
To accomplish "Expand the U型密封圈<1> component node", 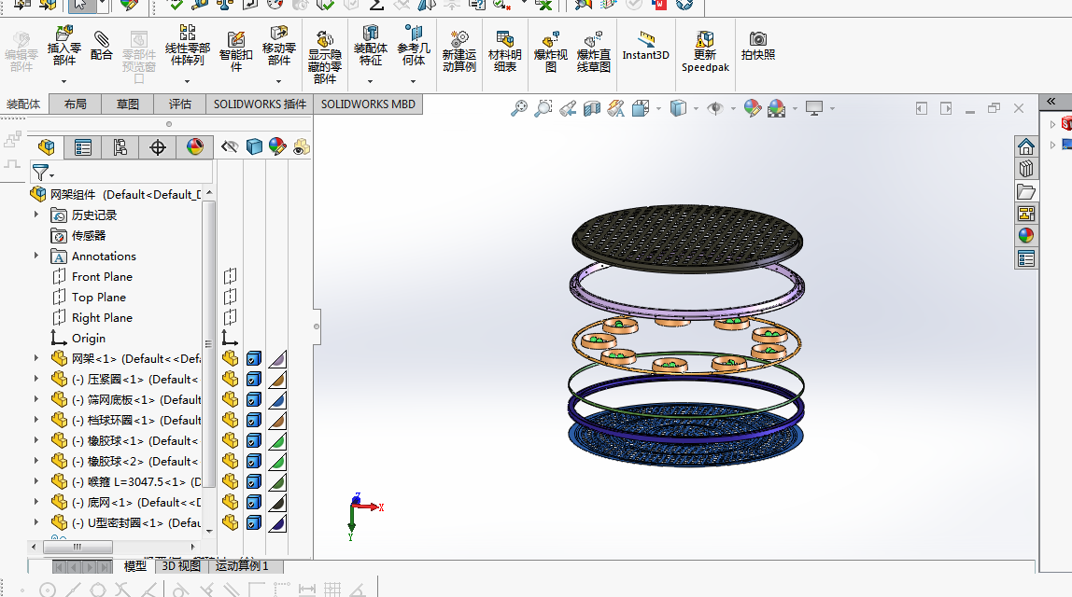I will tap(36, 521).
